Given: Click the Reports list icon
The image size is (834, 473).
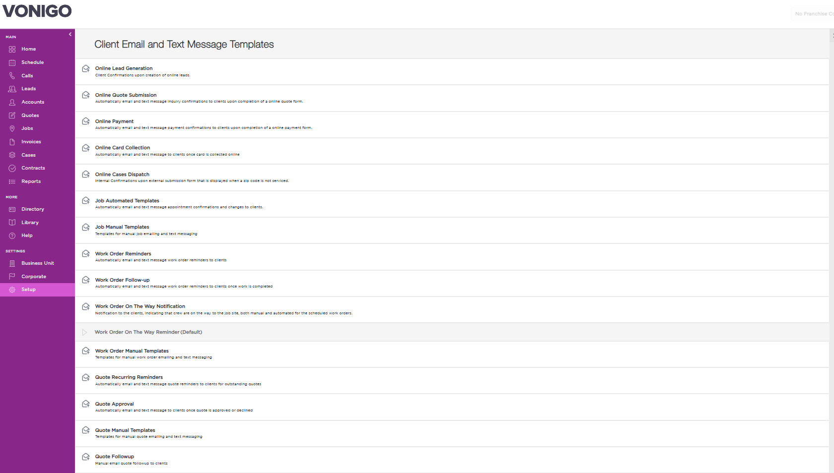Looking at the screenshot, I should 12,181.
